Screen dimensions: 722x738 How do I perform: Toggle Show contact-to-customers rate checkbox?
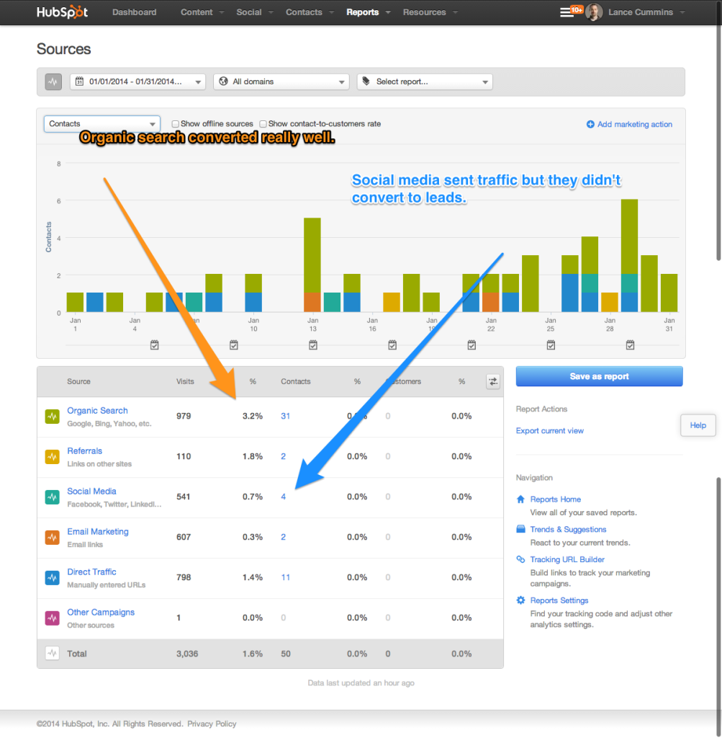click(263, 124)
